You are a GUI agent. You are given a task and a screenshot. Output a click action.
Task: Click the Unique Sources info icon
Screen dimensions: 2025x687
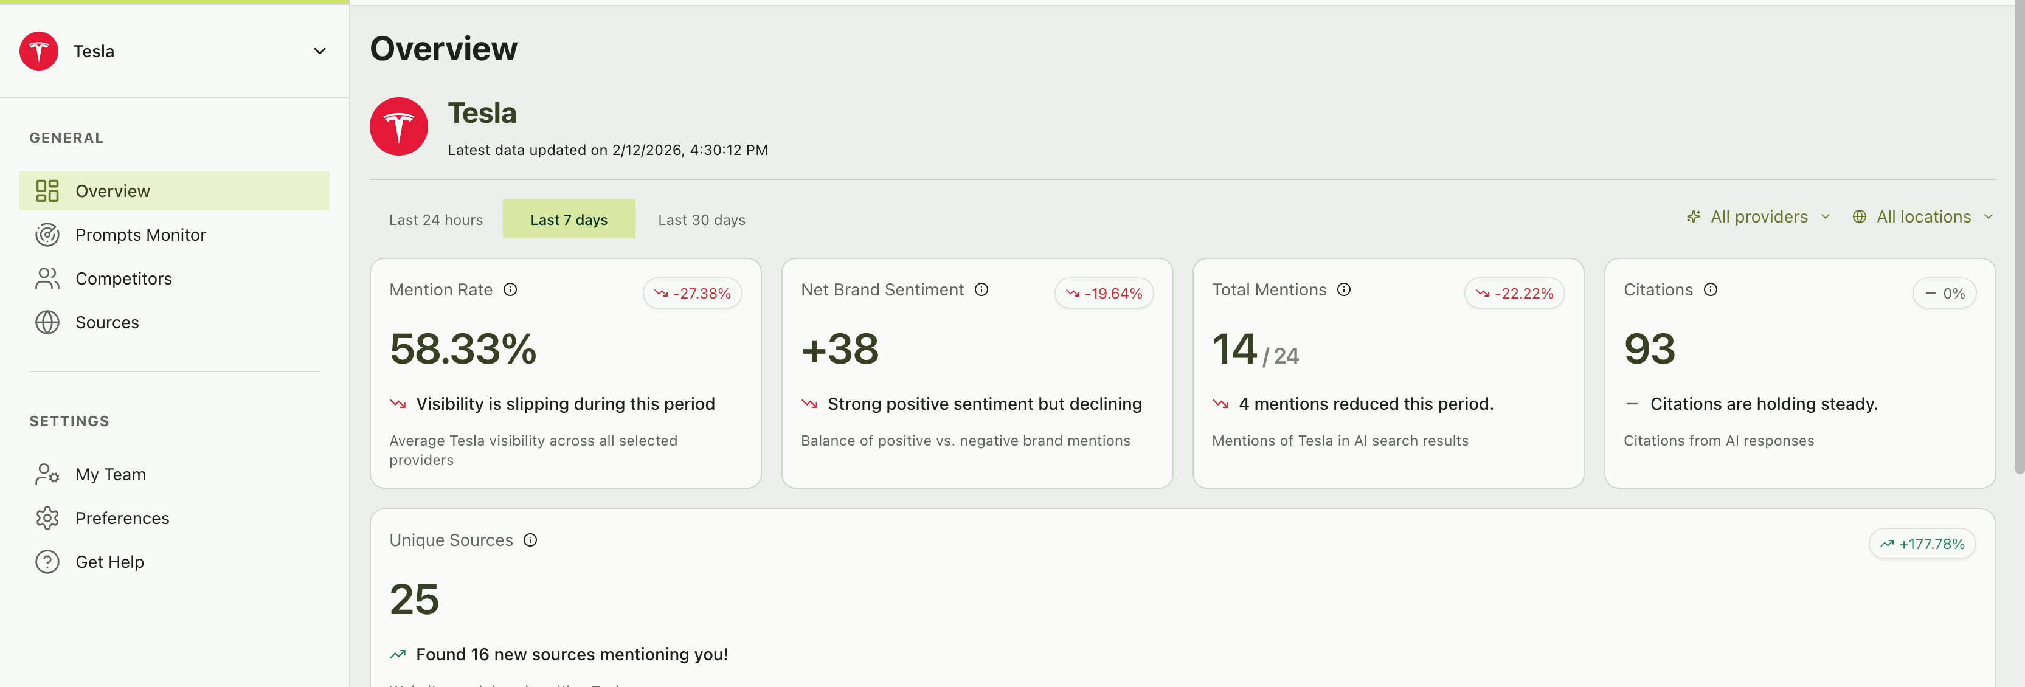point(531,540)
